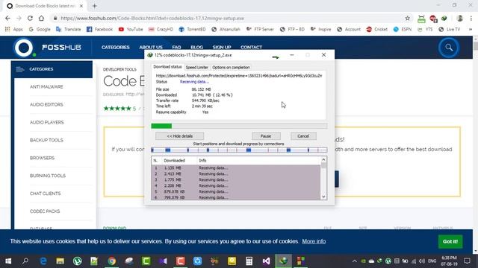Open a new browser tab
This screenshot has width=478, height=268.
point(95,6)
